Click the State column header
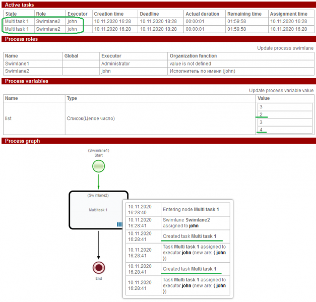The height and width of the screenshot is (302, 316). 11,14
